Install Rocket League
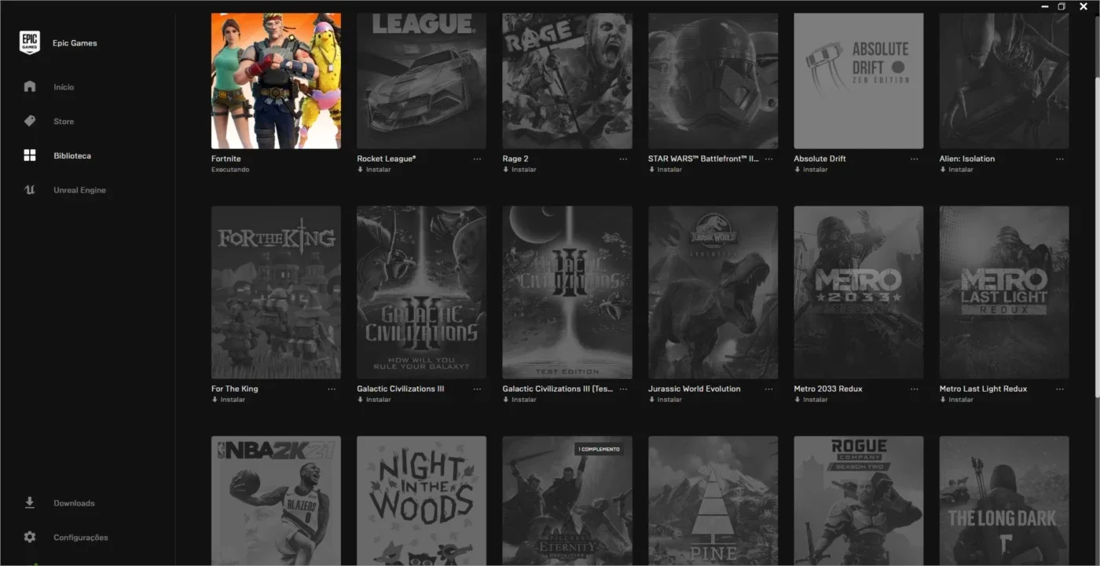The height and width of the screenshot is (566, 1100). (x=374, y=170)
